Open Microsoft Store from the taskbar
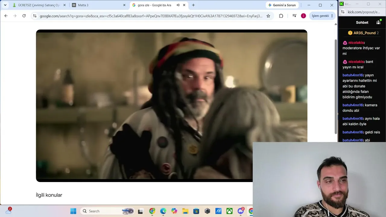This screenshot has height=217, width=386. [x=196, y=211]
